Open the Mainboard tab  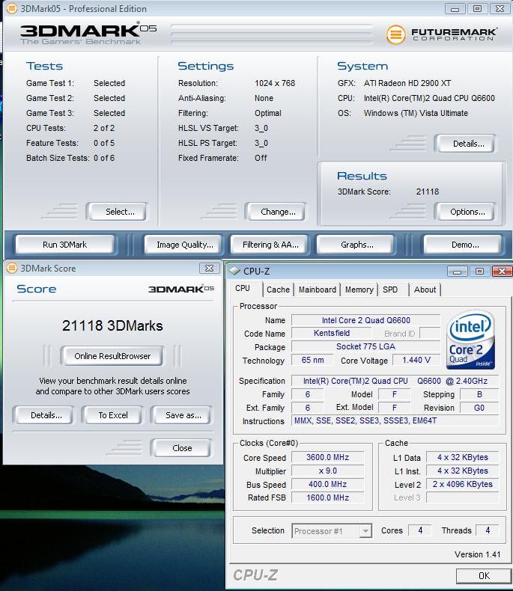coord(318,290)
